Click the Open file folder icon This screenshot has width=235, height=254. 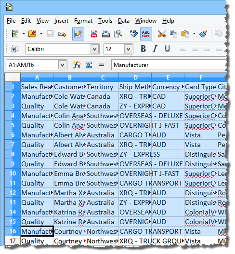pyautogui.click(x=32, y=34)
